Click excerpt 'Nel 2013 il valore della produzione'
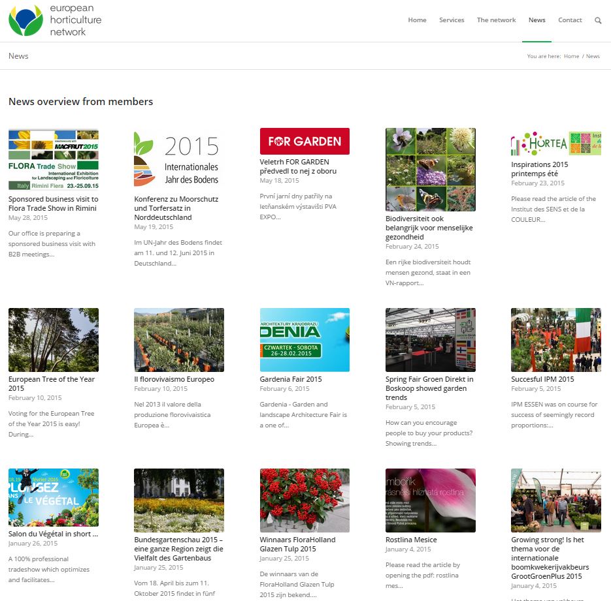Viewport: 611px width, 601px height. 173,414
